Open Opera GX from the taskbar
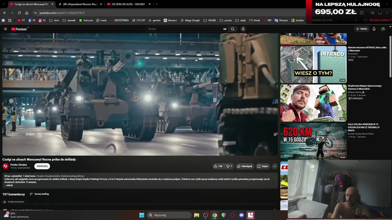The image size is (392, 220). (232, 215)
